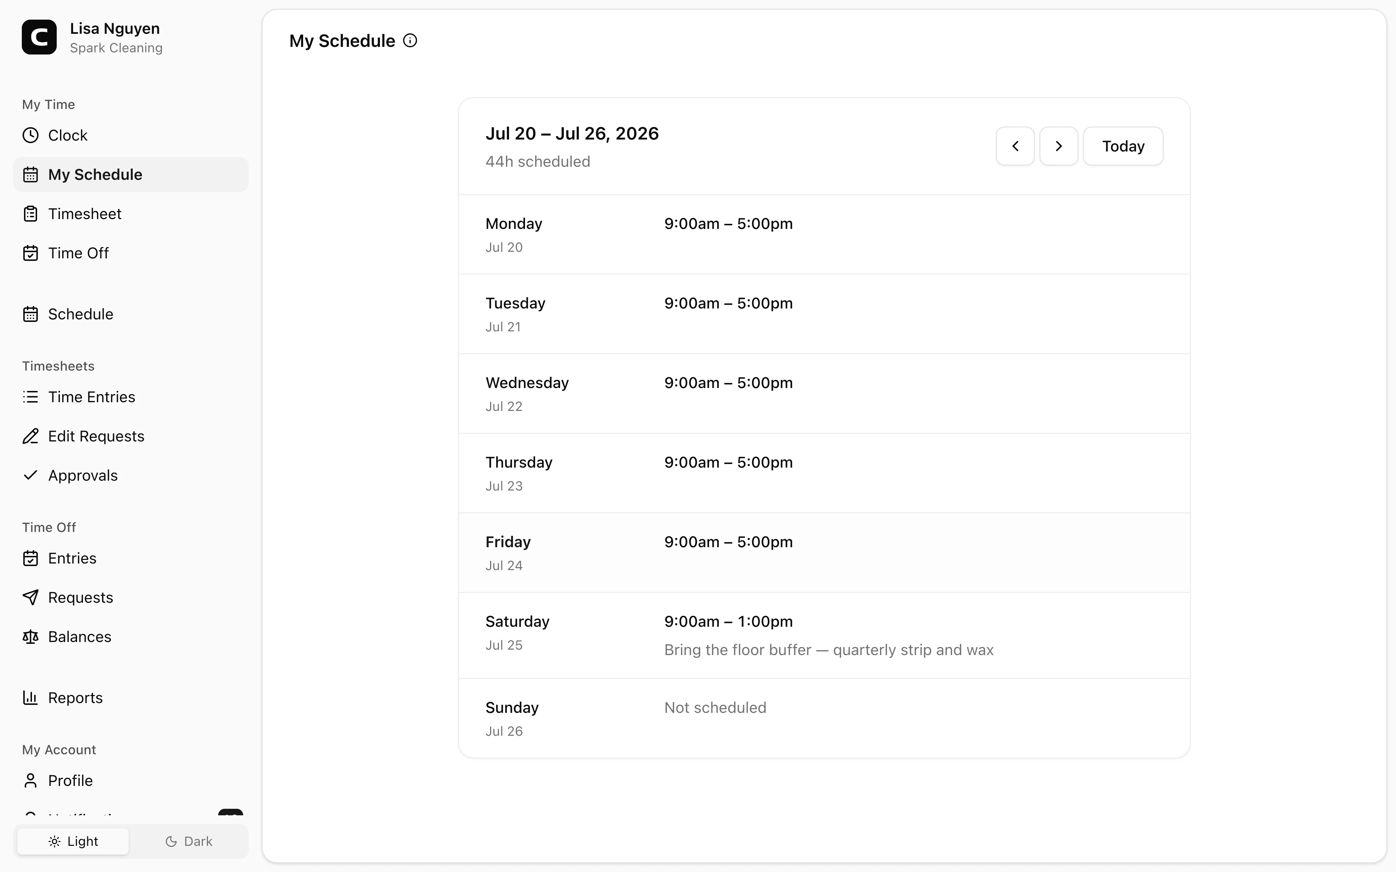The width and height of the screenshot is (1396, 872).
Task: Open the Timesheet page
Action: click(131, 214)
